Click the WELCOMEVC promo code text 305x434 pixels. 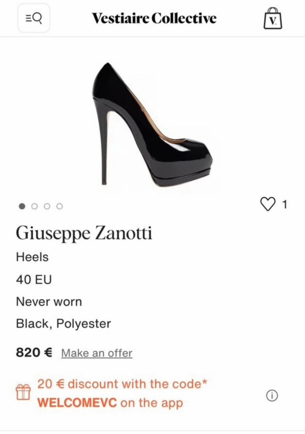[77, 402]
